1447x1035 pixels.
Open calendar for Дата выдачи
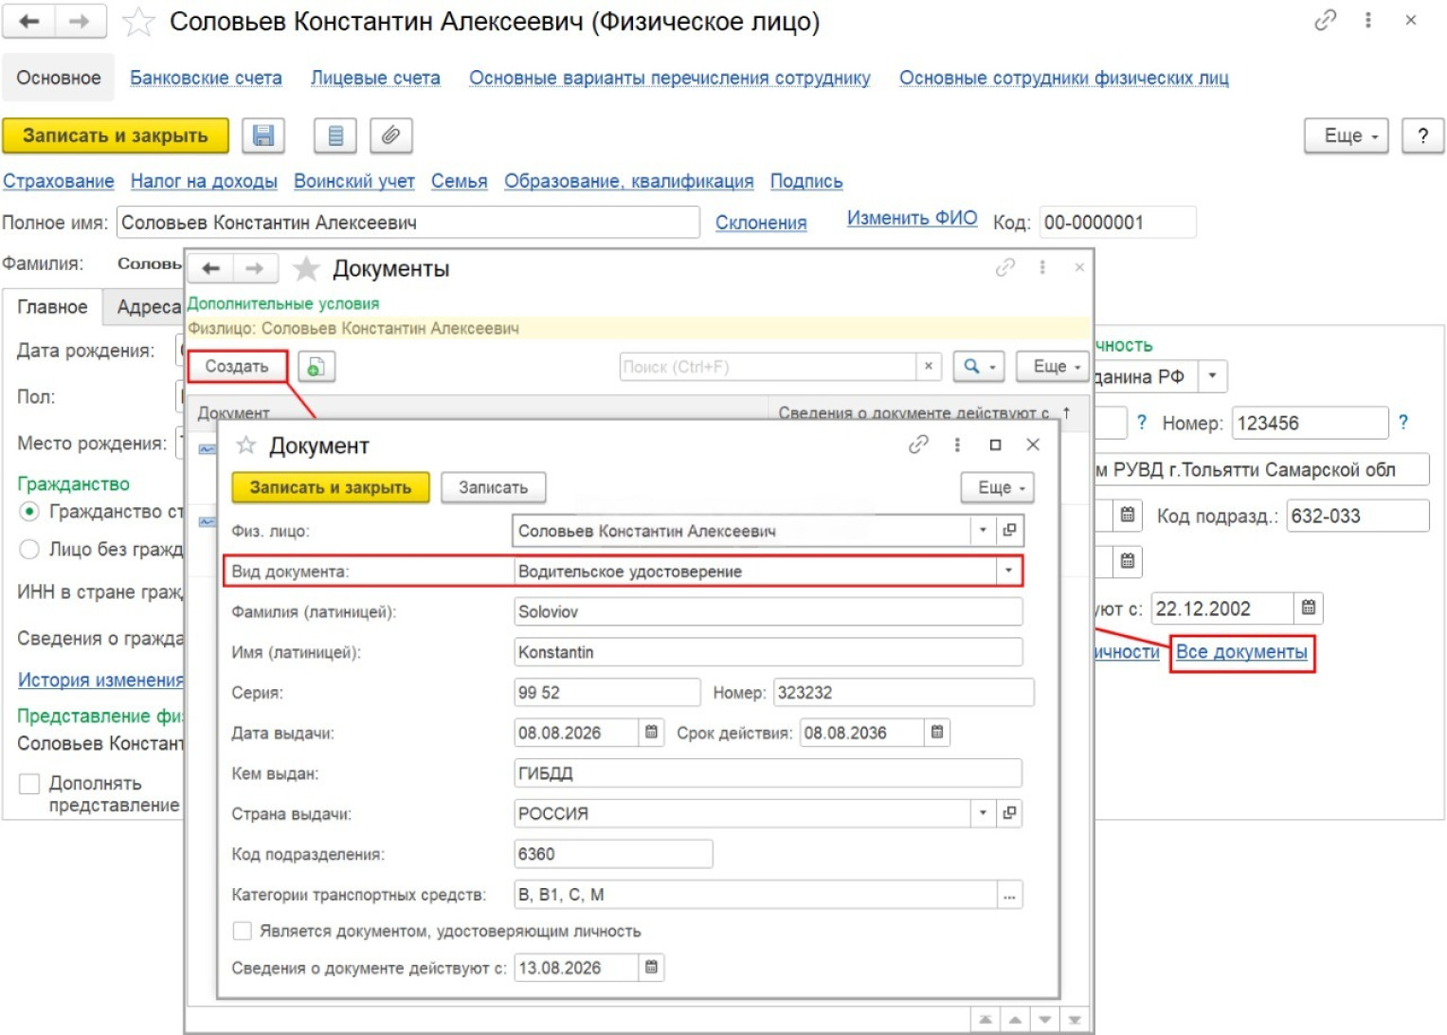(651, 732)
